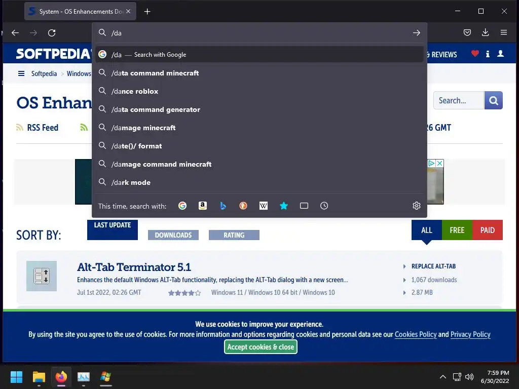Search open tabs with the tab icon

point(304,206)
